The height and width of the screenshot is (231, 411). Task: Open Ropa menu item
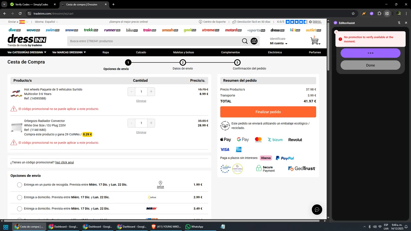(105, 52)
